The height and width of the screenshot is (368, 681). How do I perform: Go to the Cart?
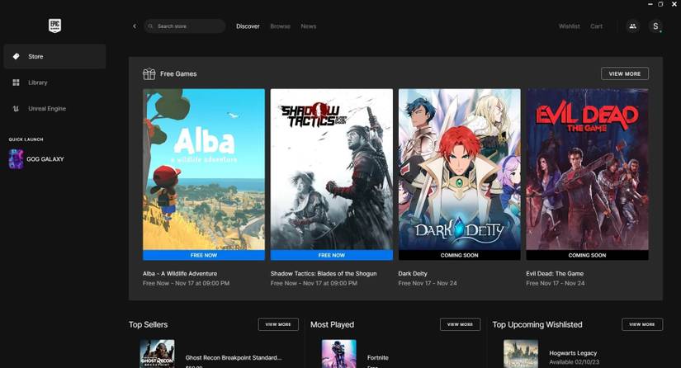(x=596, y=26)
